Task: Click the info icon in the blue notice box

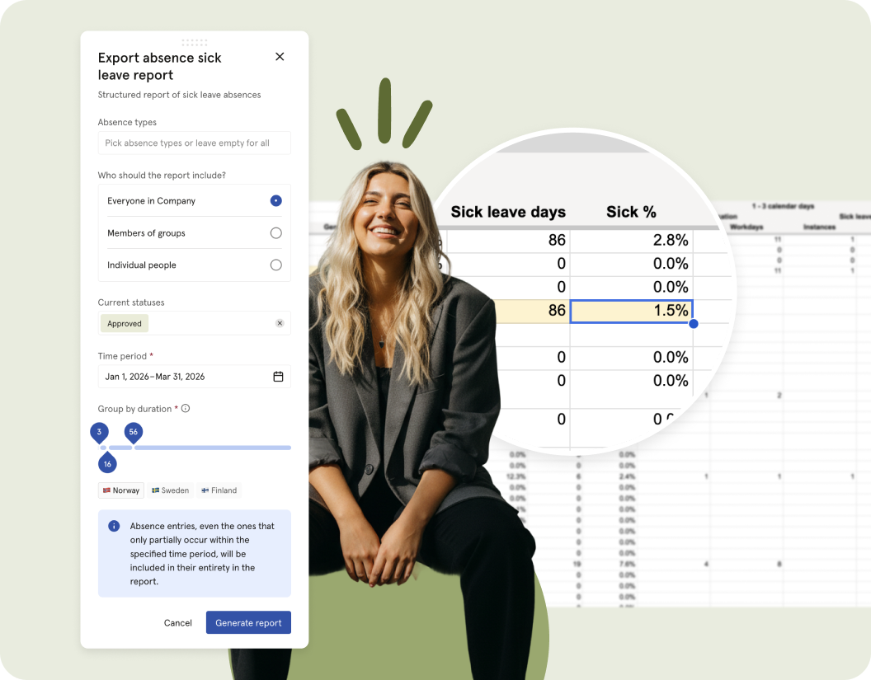Action: click(113, 526)
